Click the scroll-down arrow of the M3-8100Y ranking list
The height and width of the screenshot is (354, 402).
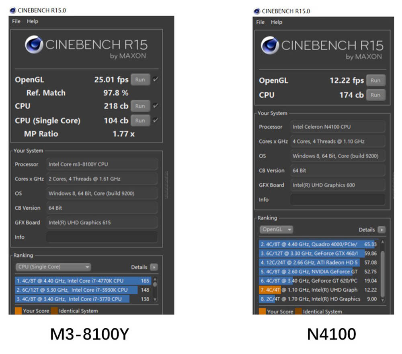coord(155,299)
